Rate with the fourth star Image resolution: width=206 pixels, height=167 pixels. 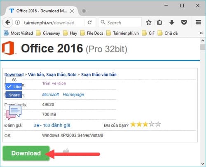tap(152, 124)
